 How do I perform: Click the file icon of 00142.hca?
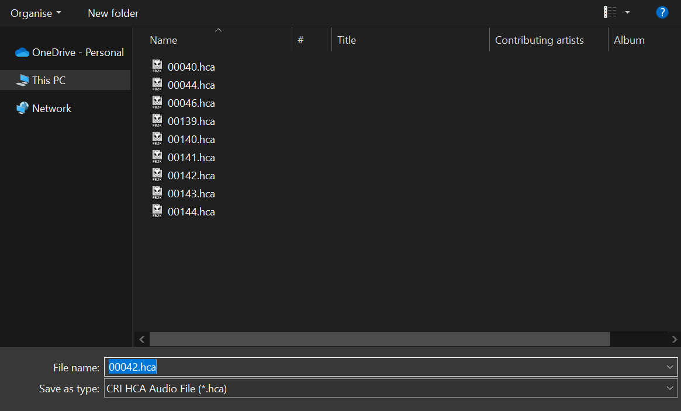pyautogui.click(x=157, y=175)
